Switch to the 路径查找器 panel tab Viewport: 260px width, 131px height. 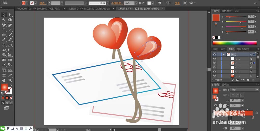[x=242, y=49]
